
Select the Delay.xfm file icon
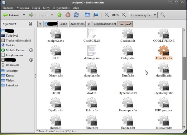[x=128, y=51]
